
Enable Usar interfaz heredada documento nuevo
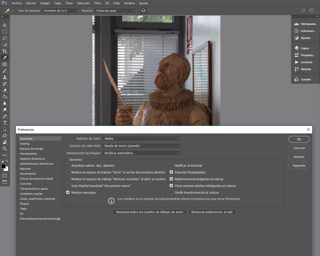click(x=68, y=186)
